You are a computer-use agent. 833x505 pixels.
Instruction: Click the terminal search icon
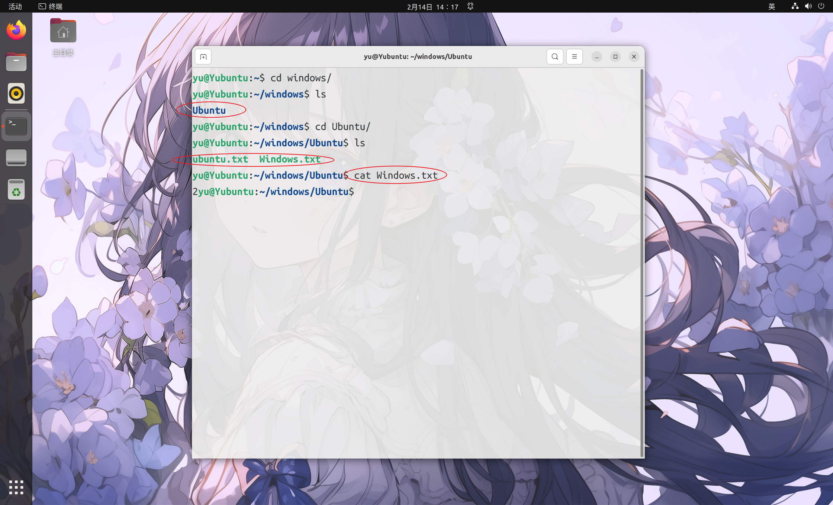554,57
